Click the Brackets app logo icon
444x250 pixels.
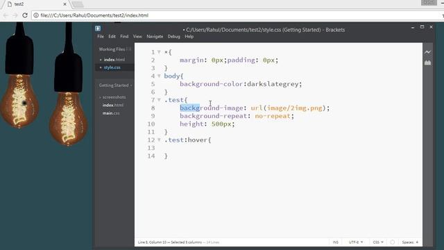[x=98, y=28]
